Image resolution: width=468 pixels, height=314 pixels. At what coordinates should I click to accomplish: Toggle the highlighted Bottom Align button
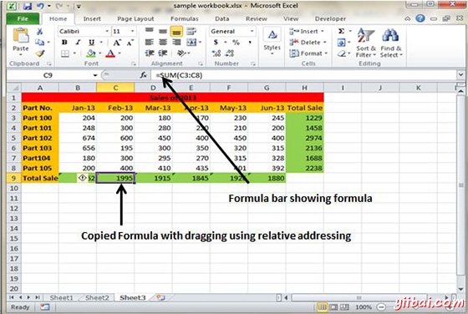pyautogui.click(x=176, y=31)
